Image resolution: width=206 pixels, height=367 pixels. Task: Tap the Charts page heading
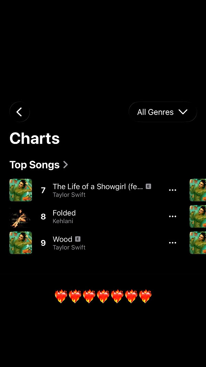pos(35,138)
